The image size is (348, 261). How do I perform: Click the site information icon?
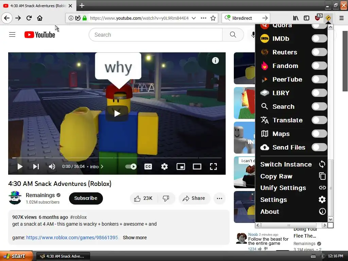pos(71,18)
